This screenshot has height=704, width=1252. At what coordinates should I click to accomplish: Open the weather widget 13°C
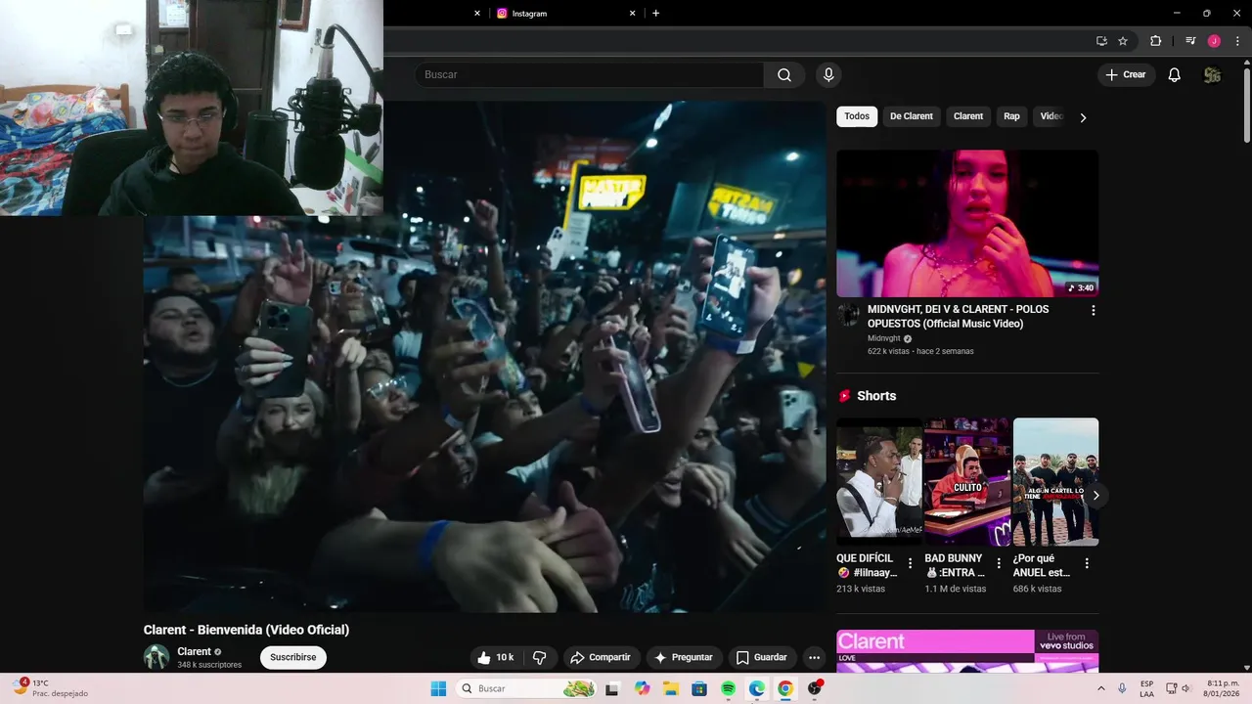49,688
